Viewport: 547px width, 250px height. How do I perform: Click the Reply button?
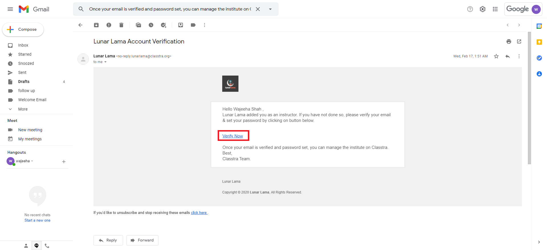coord(108,240)
